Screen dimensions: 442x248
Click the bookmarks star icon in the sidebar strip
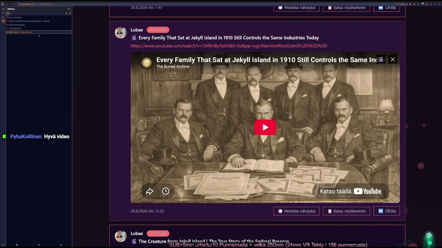coord(3,17)
